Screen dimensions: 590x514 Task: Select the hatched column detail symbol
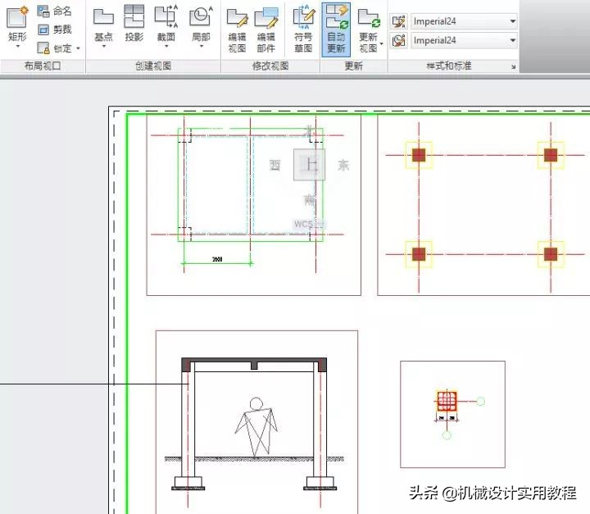click(447, 401)
